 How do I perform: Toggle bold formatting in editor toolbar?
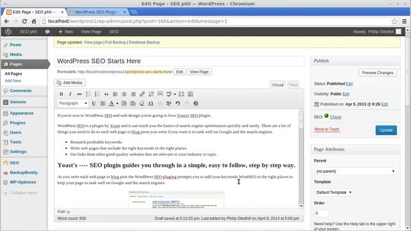pyautogui.click(x=61, y=94)
